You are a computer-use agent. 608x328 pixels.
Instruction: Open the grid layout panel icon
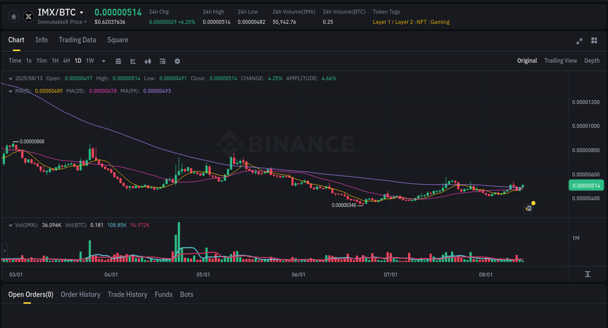tap(594, 41)
